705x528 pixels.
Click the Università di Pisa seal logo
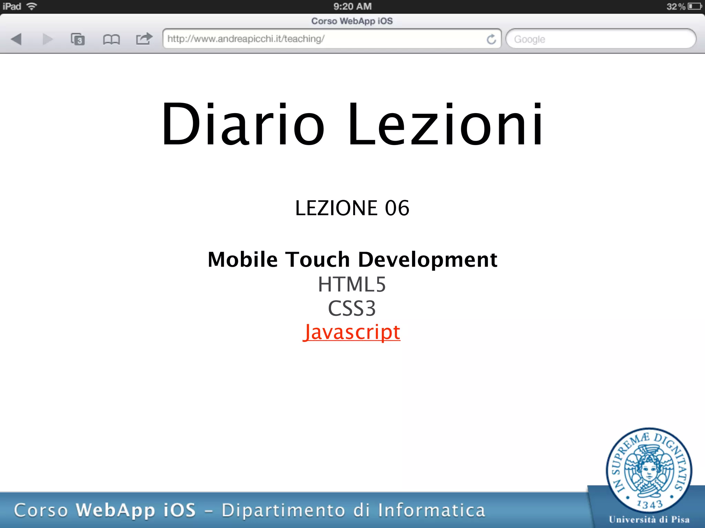click(649, 471)
